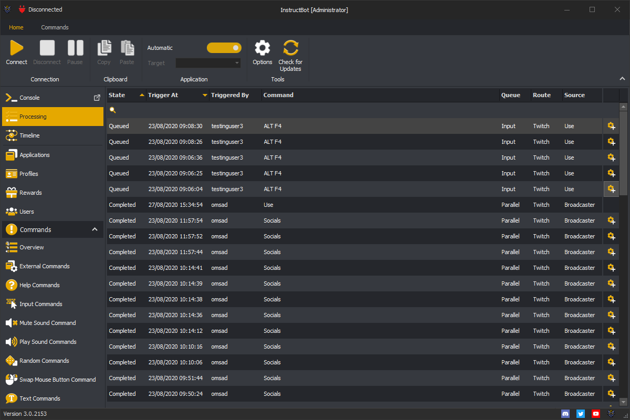The width and height of the screenshot is (630, 420).
Task: Open the YouTube link in the status bar
Action: point(596,414)
